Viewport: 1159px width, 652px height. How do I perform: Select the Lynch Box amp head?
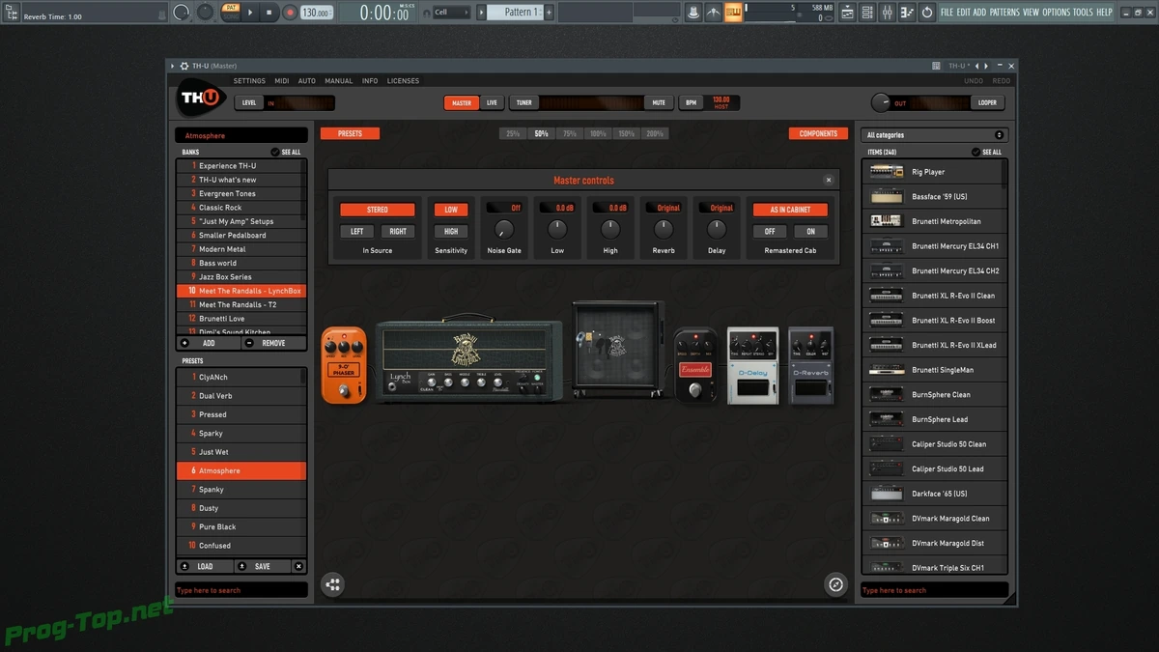(468, 360)
